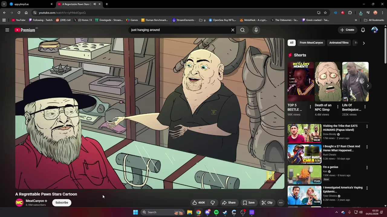Mute the Pawn Stars tab audio icon
The width and height of the screenshot is (387, 217).
95,4
